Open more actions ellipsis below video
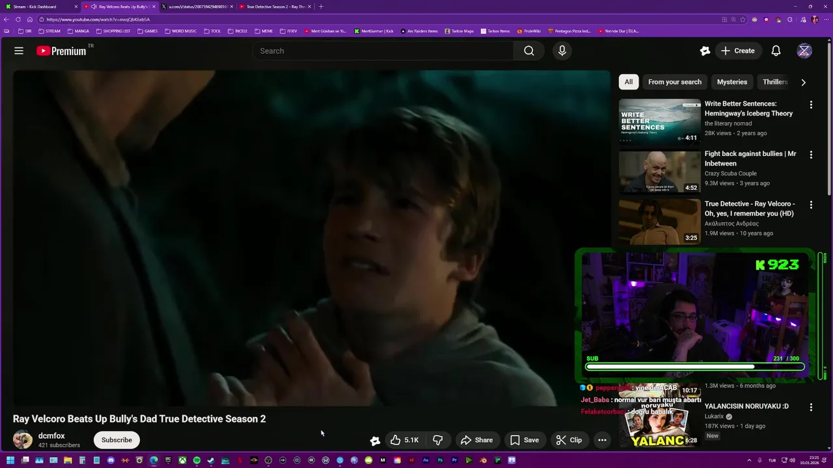This screenshot has height=468, width=833. [602, 440]
